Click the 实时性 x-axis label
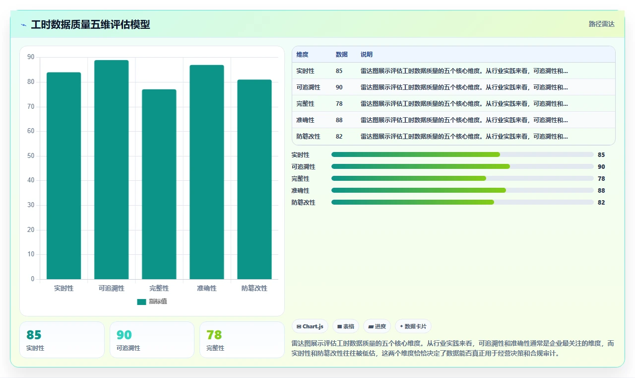This screenshot has width=635, height=378. click(x=64, y=288)
